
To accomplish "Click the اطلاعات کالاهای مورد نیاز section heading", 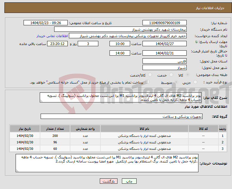I will coord(206,107).
